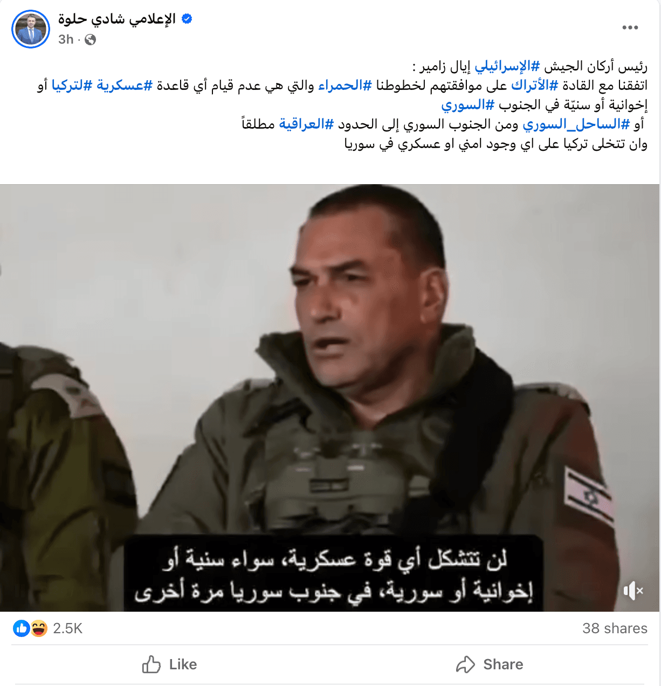This screenshot has width=661, height=686.
Task: Open the page name الإعلامي شادي حلوة
Action: (117, 19)
